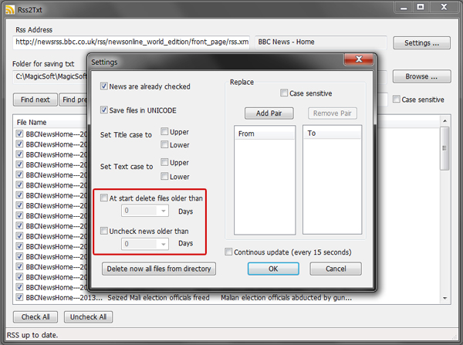Open the delete files Days dropdown

point(163,211)
